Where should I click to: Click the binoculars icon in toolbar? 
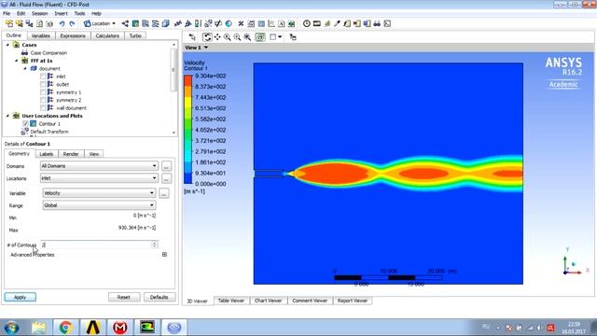coord(377,23)
